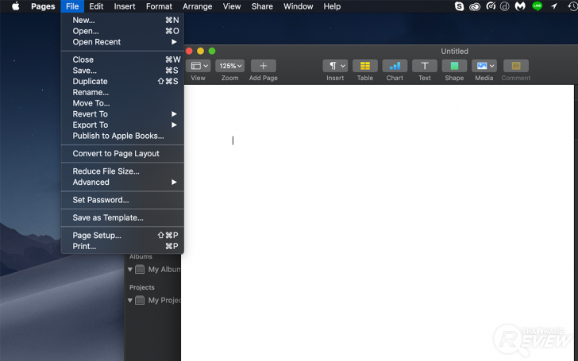Choose Duplicate in the File menu

pos(122,82)
